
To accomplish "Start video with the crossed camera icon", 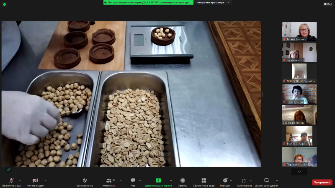I will [x=35, y=180].
